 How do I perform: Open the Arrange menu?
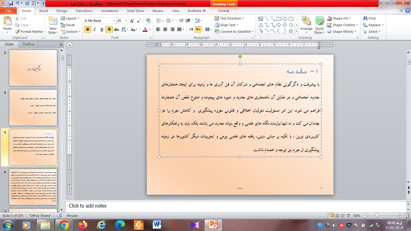[306, 25]
